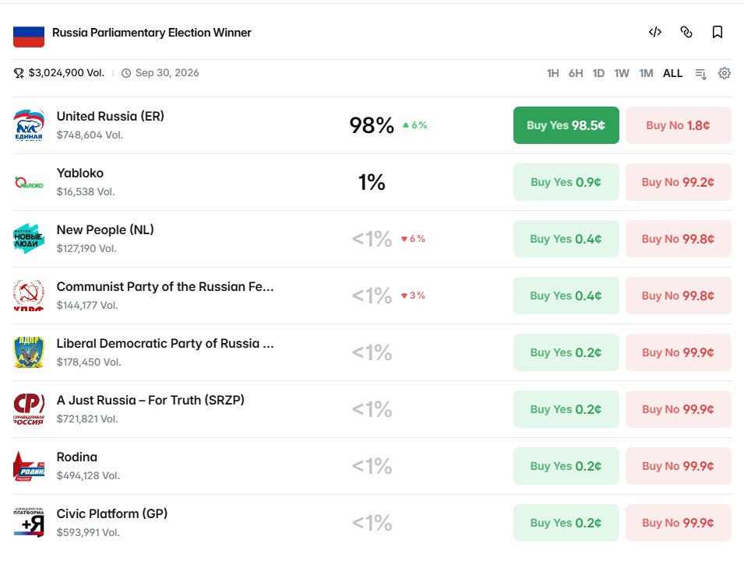Click the Russian flag market thumbnail

[x=29, y=37]
